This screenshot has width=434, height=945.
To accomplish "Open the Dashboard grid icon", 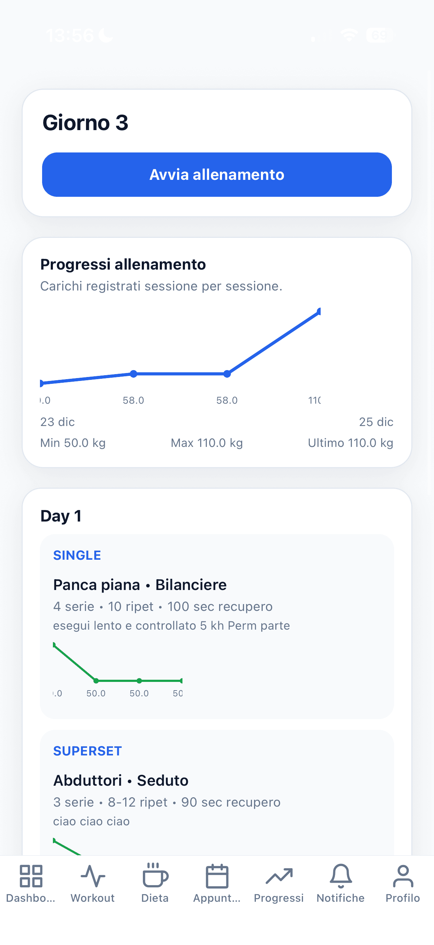I will pos(31,876).
